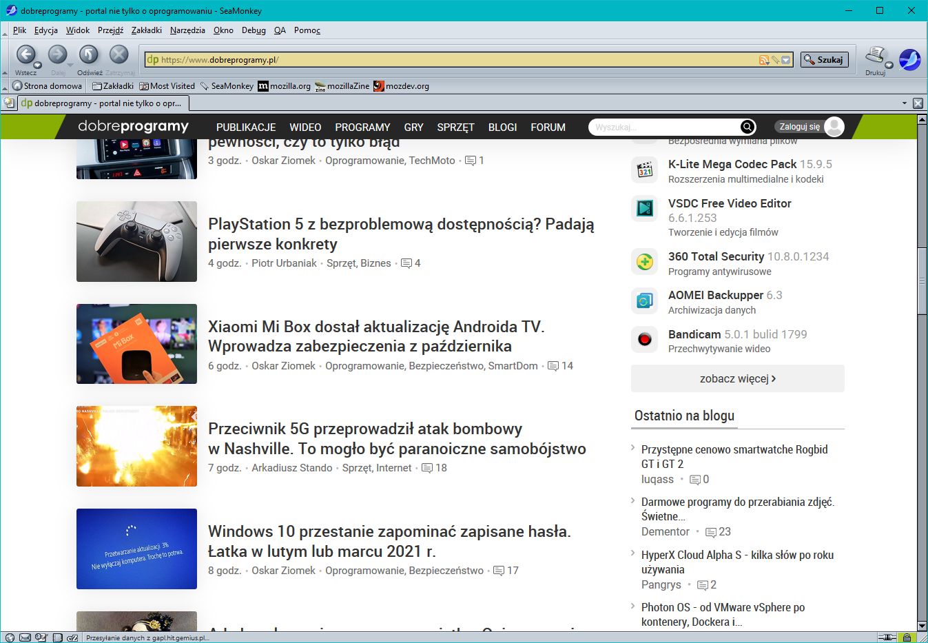Click the SeaMonkey throbber logo

909,59
